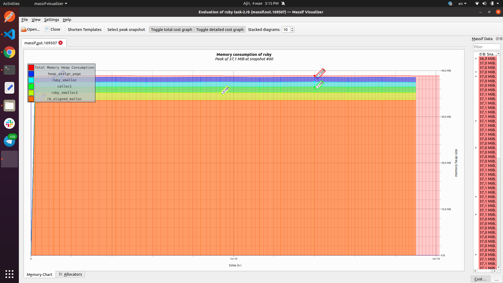503x283 pixels.
Task: Click the Open file folder icon
Action: (x=24, y=29)
